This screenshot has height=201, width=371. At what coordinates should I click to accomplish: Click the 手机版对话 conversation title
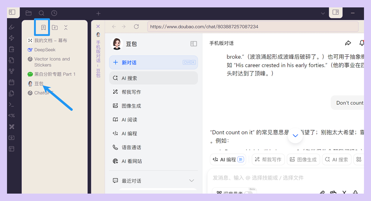221,43
